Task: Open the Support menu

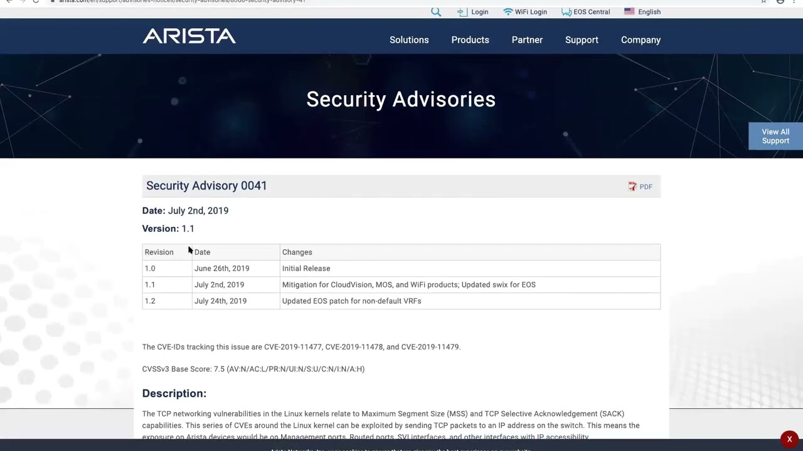Action: click(x=582, y=39)
